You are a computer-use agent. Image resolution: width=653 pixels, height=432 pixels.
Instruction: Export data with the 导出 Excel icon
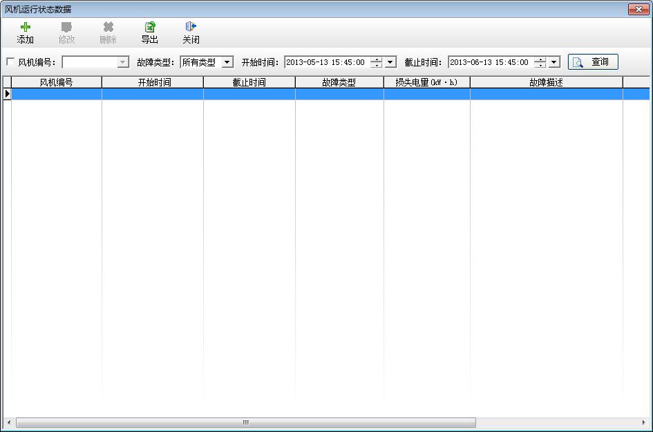click(150, 27)
